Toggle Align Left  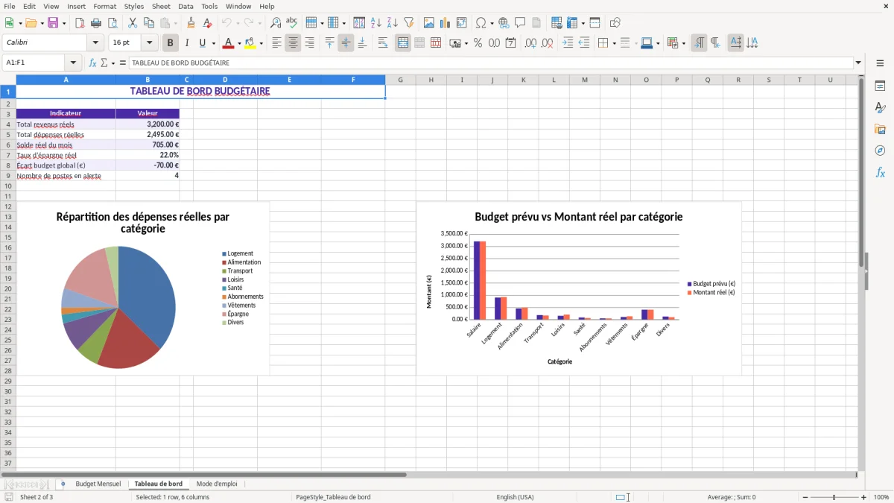click(276, 43)
